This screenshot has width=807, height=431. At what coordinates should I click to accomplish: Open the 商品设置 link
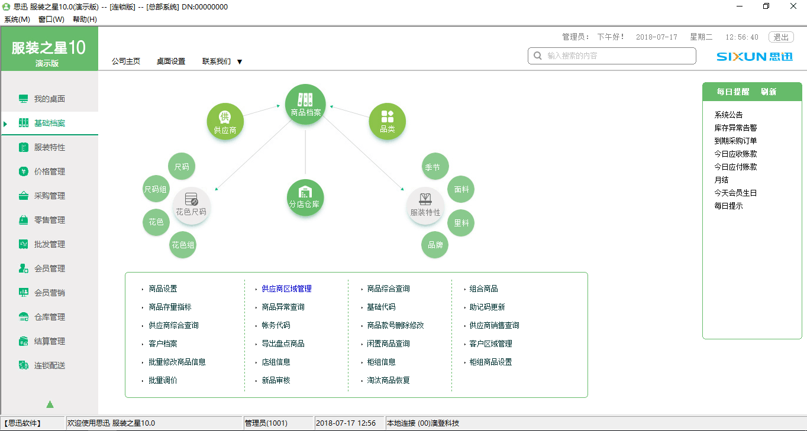163,289
